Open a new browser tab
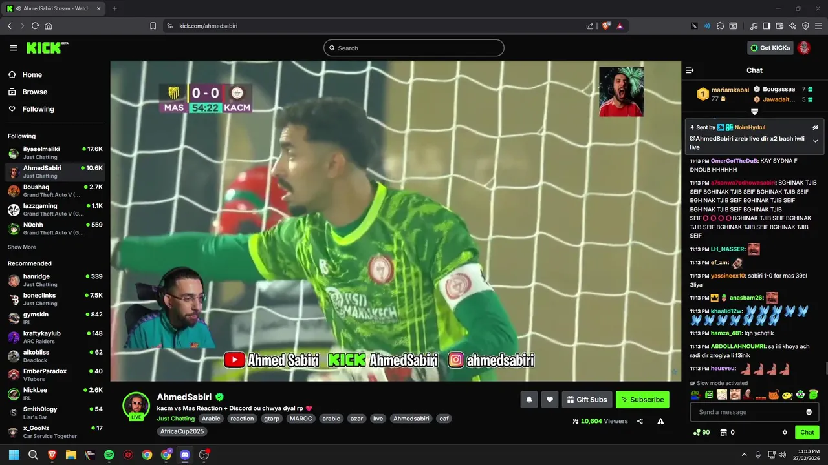 pyautogui.click(x=114, y=8)
